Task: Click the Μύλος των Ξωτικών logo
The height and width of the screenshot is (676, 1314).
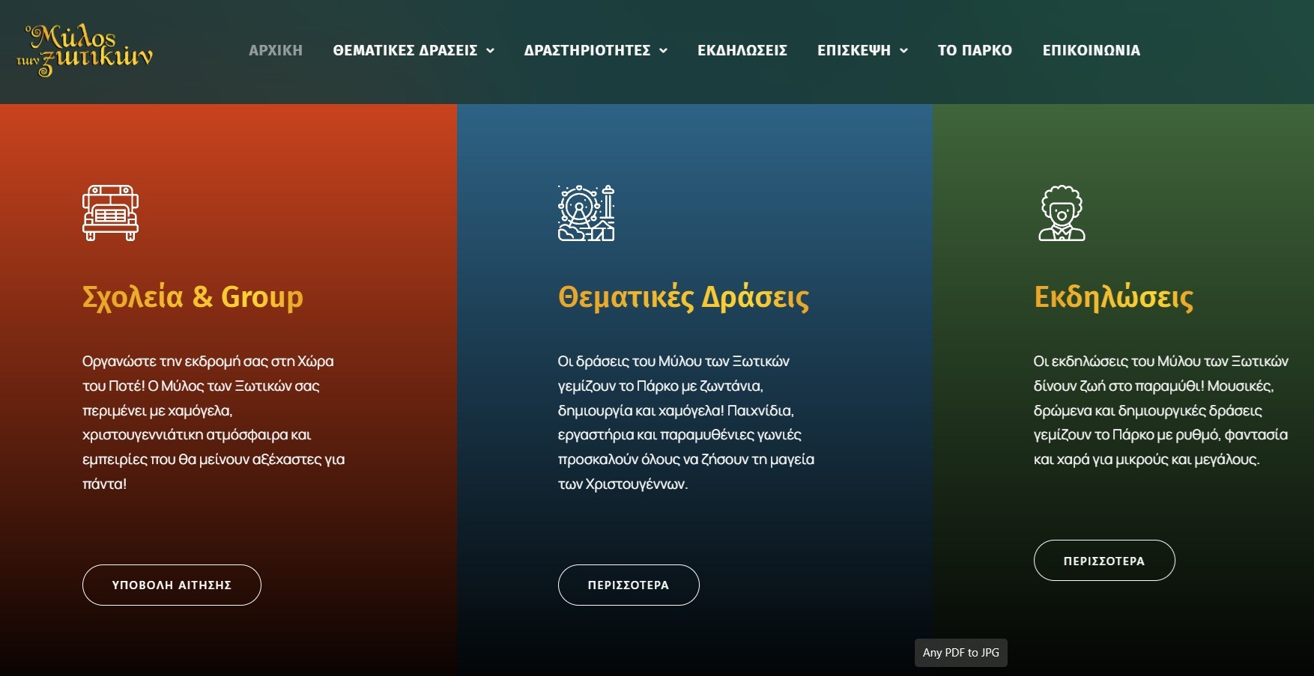Action: 85,50
